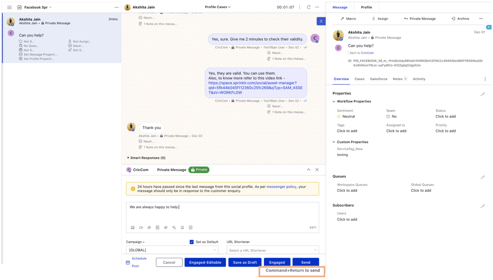Image resolution: width=493 pixels, height=280 pixels.
Task: Open the URL Shortener dropdown
Action: click(x=273, y=250)
